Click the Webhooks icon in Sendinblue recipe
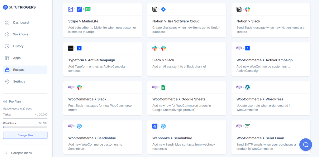Viewport: 319px width, 157px height. coord(155,126)
